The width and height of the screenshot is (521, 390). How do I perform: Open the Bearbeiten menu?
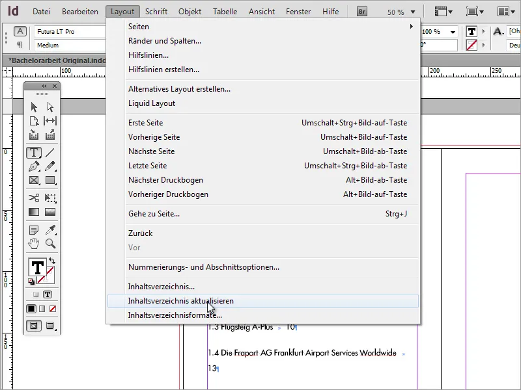pos(80,12)
